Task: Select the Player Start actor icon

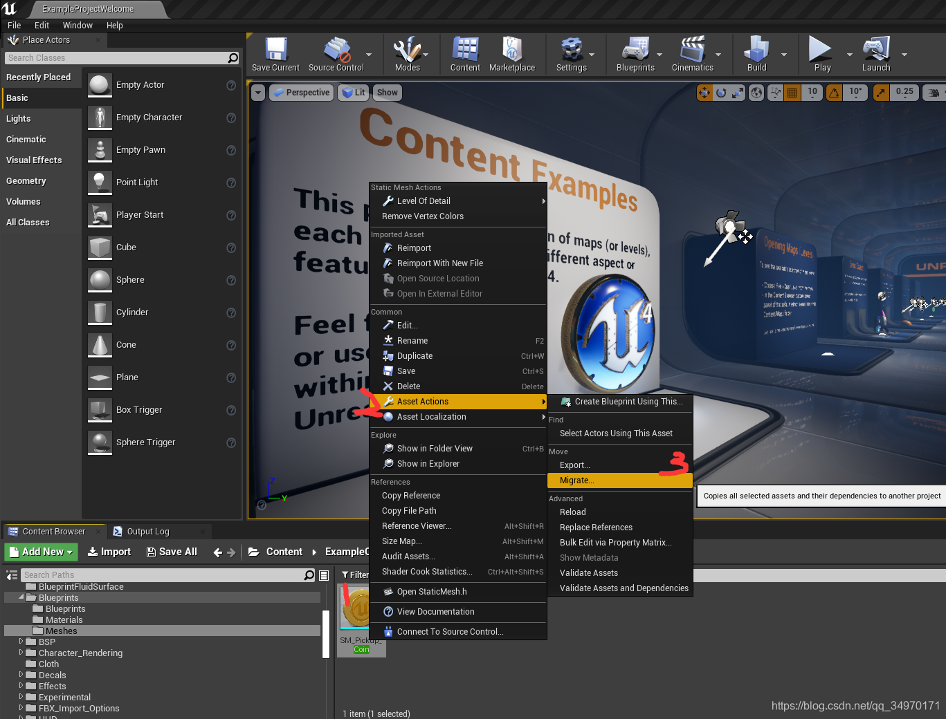Action: [100, 215]
